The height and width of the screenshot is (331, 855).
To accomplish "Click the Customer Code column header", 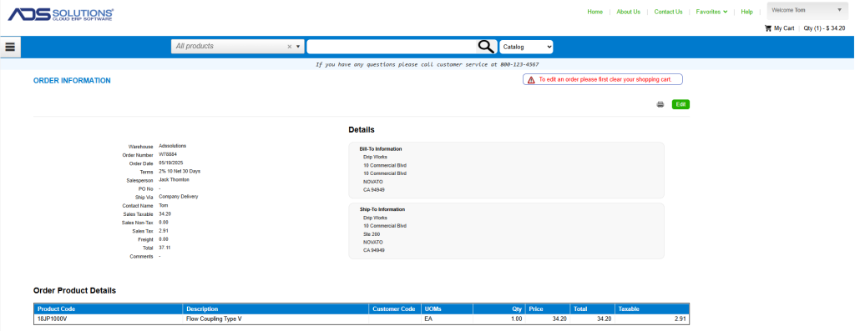I will click(x=395, y=308).
